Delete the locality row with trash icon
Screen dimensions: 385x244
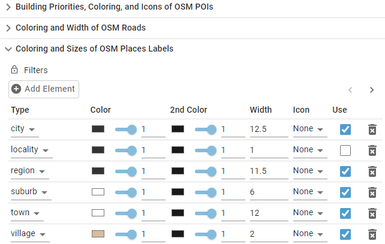click(372, 150)
